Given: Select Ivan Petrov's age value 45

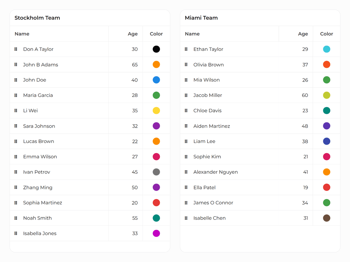Looking at the screenshot, I should pos(135,172).
